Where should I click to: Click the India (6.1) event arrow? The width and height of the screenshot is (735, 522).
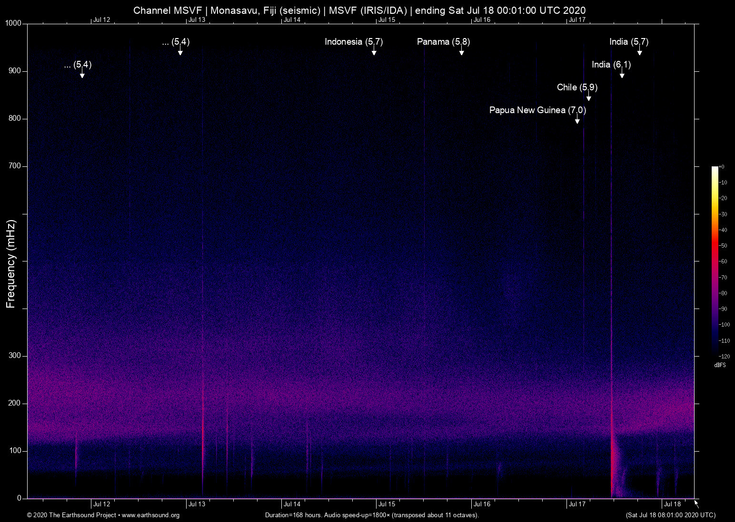click(x=622, y=75)
